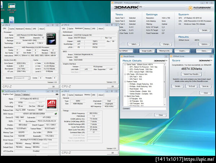Click the Image Quality button in 3DMark05

(x=147, y=51)
